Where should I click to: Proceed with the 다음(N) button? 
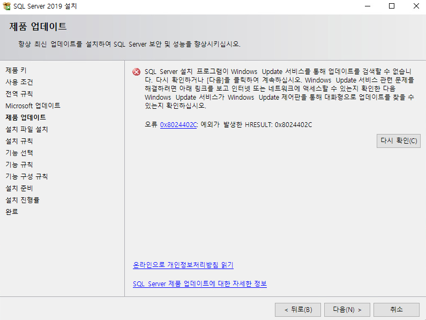347,310
